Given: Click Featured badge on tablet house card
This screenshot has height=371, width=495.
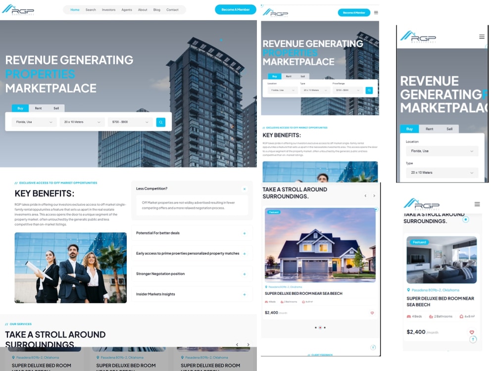Looking at the screenshot, I should tap(274, 212).
